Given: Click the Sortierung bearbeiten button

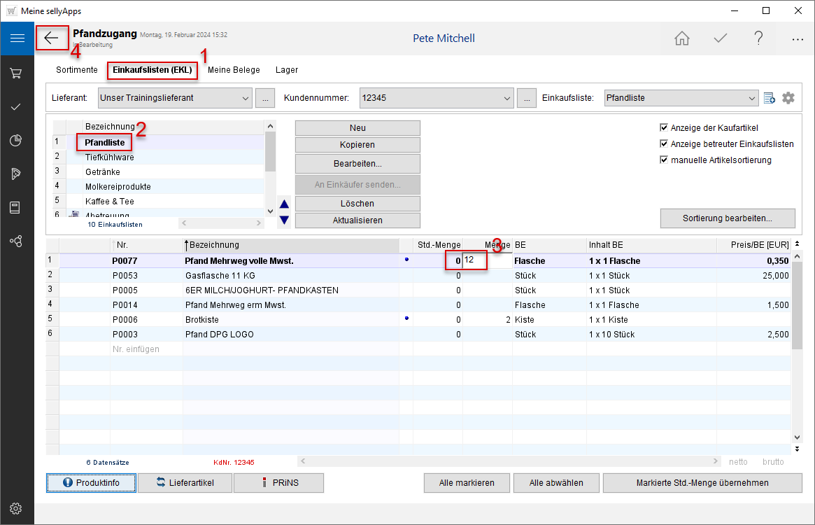Looking at the screenshot, I should click(727, 218).
